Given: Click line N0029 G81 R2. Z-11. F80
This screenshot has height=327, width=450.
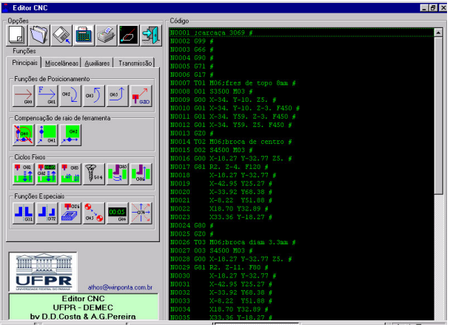Looking at the screenshot, I should click(x=302, y=267).
